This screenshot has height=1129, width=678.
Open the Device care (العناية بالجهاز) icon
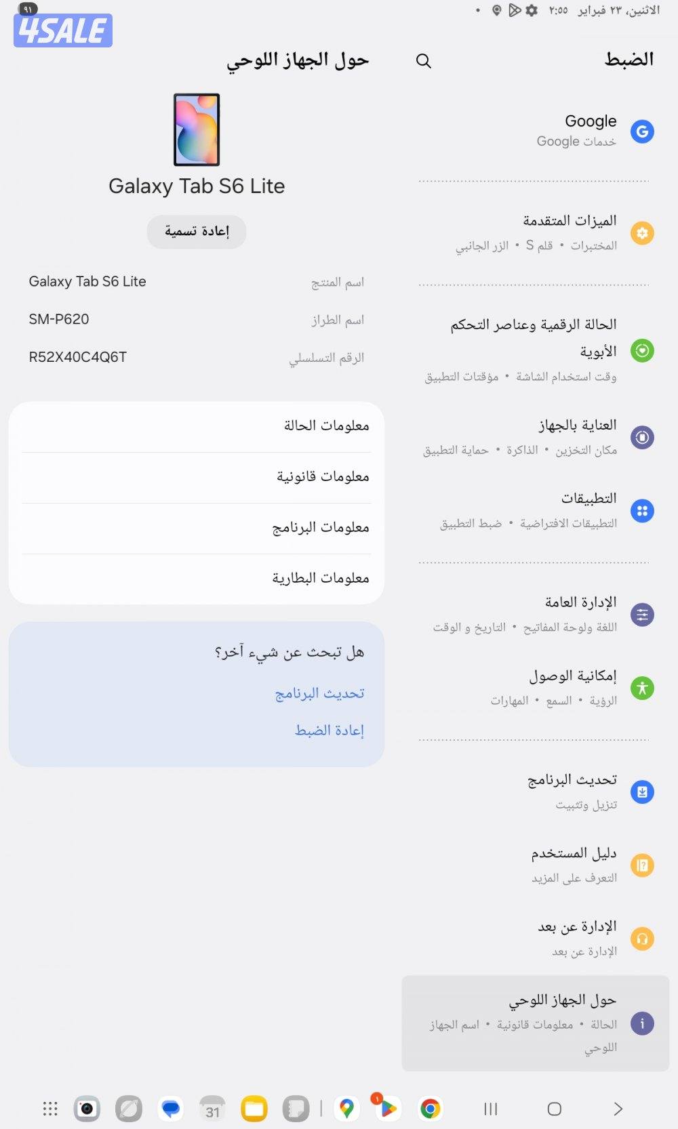tap(641, 437)
